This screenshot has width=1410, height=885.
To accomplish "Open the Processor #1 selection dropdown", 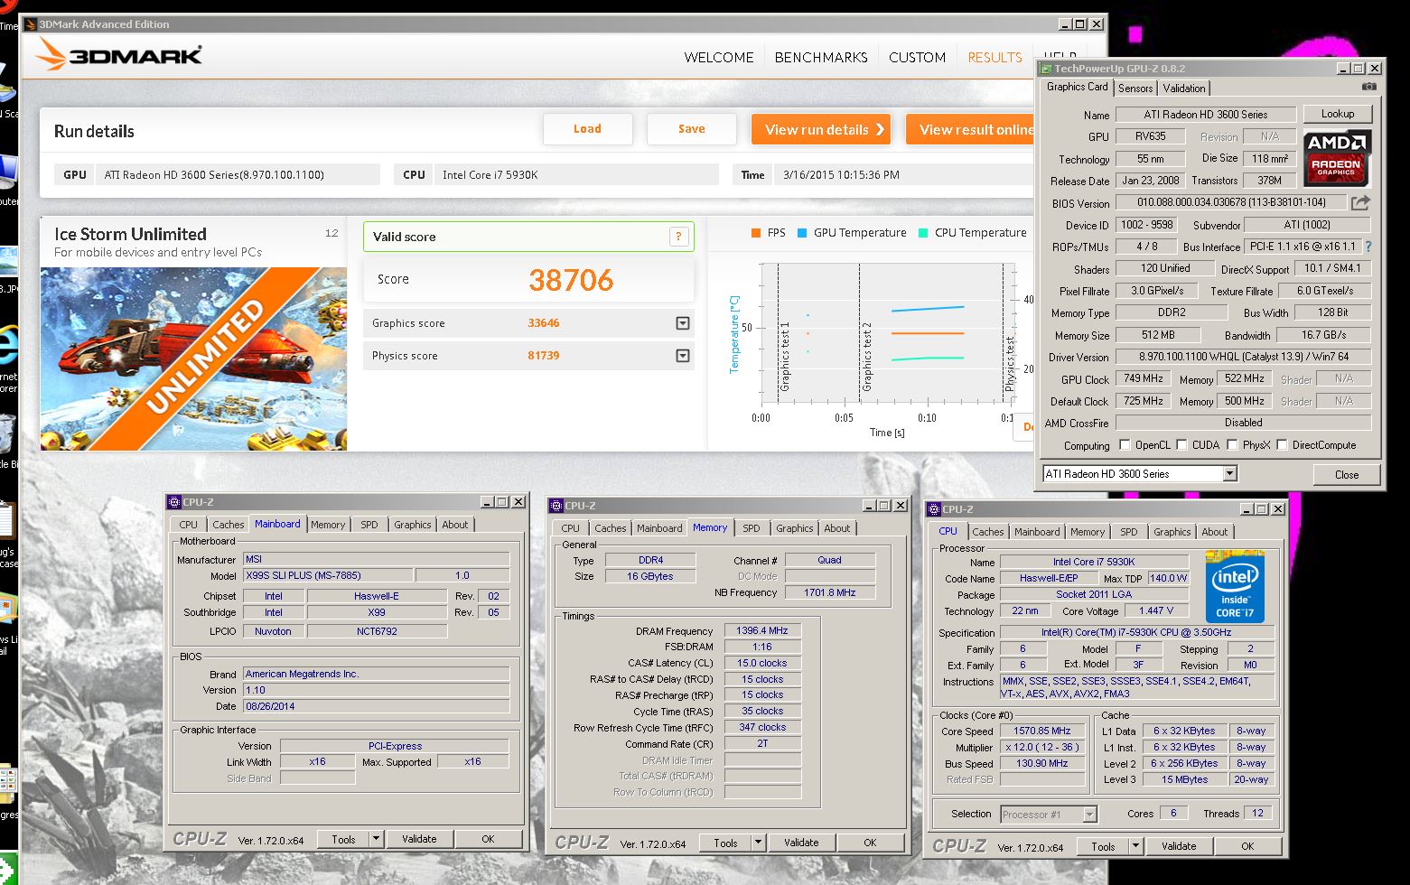I will pos(1089,814).
